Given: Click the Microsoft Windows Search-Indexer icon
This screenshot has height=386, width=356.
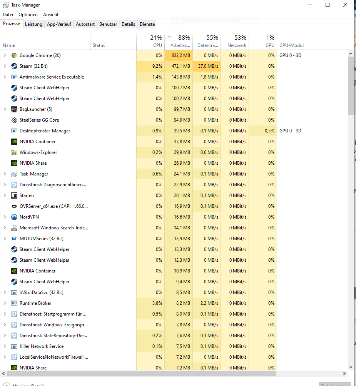Looking at the screenshot, I should [14, 228].
